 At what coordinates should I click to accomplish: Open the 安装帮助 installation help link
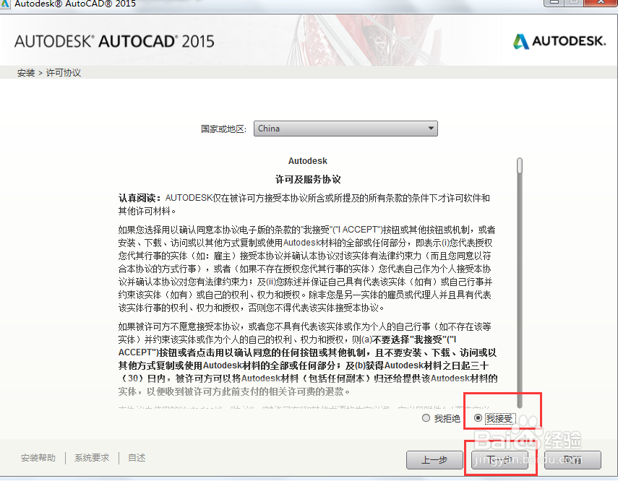(38, 457)
